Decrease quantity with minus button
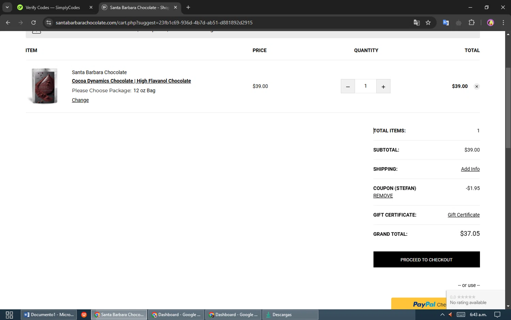Image resolution: width=511 pixels, height=320 pixels. 348,86
